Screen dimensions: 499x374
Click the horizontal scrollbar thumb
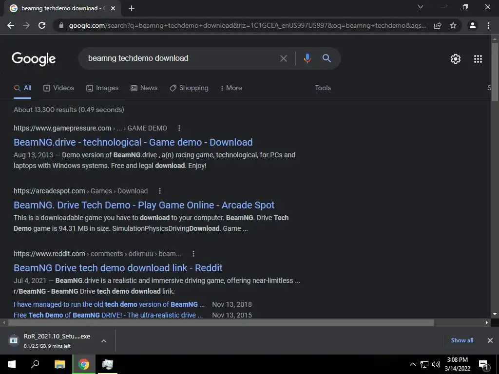pyautogui.click(x=221, y=323)
